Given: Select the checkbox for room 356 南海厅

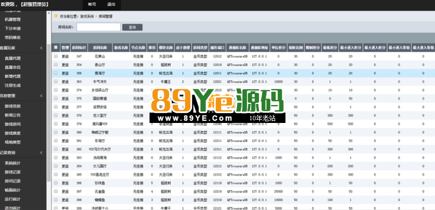Looking at the screenshot, I should (56, 73).
